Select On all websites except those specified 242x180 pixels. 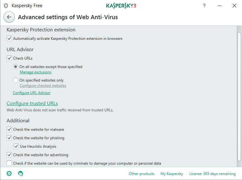point(15,66)
